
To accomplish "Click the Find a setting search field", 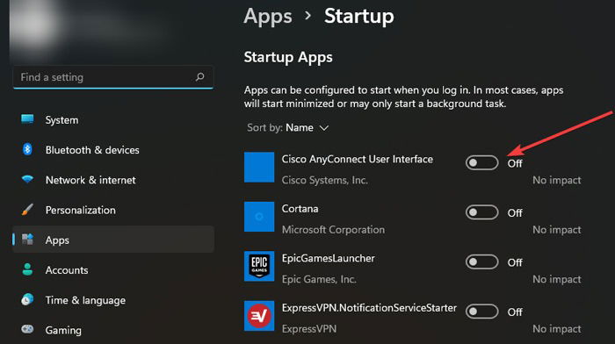I will click(113, 77).
